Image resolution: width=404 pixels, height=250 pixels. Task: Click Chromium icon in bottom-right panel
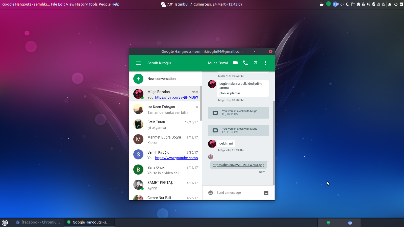tap(350, 223)
